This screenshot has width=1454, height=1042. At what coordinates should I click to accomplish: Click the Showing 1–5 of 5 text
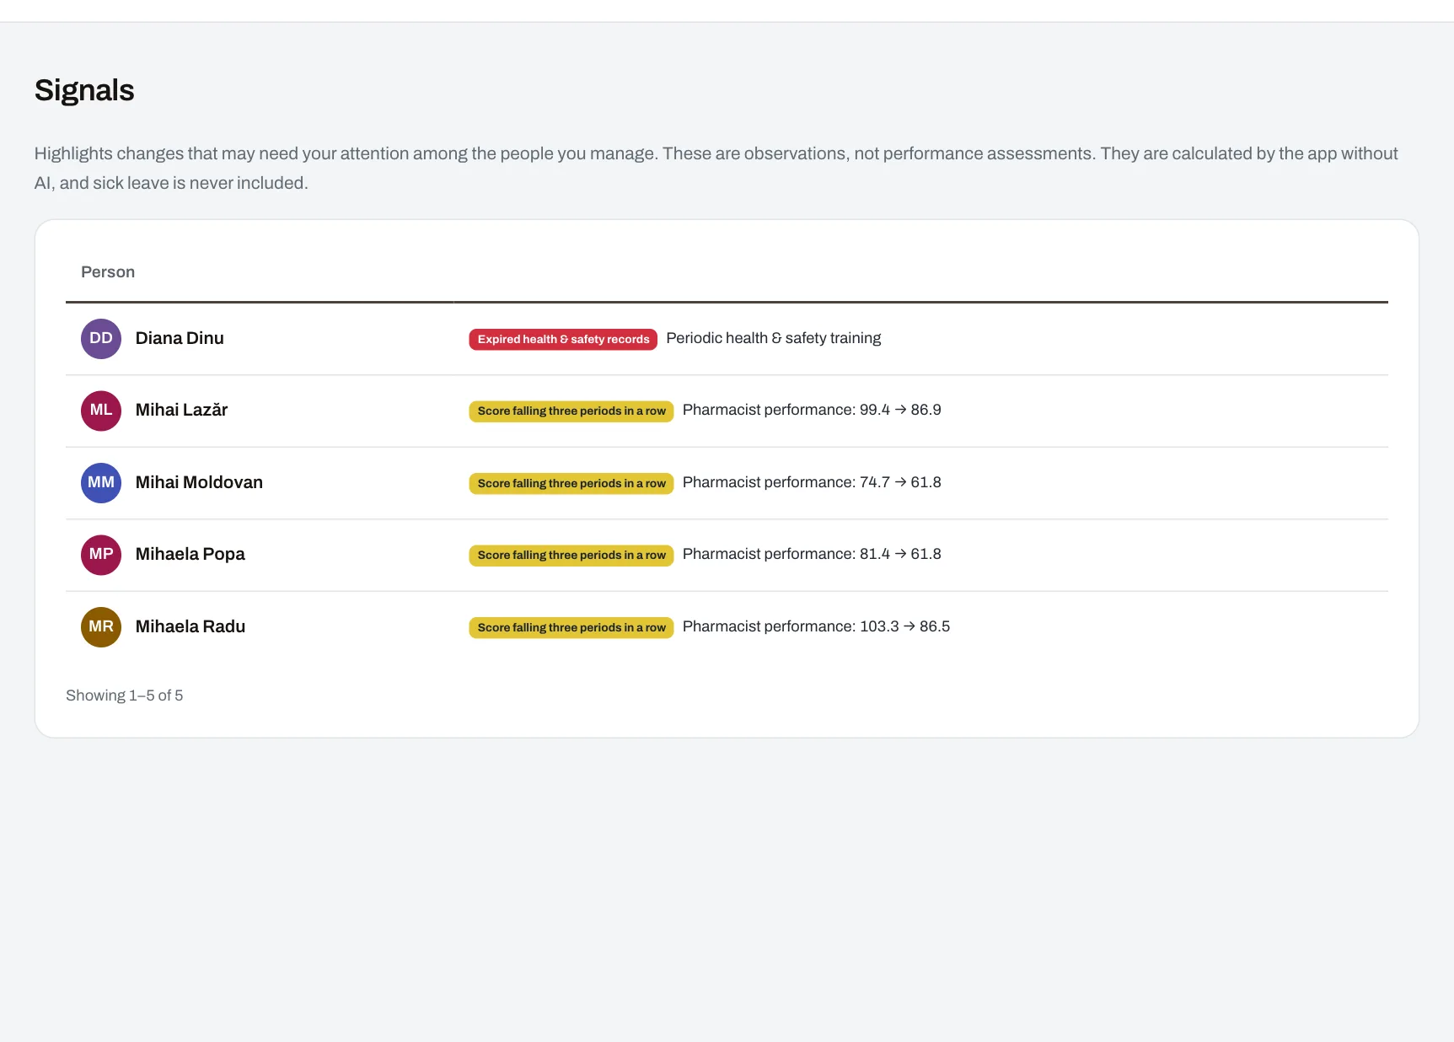tap(125, 696)
